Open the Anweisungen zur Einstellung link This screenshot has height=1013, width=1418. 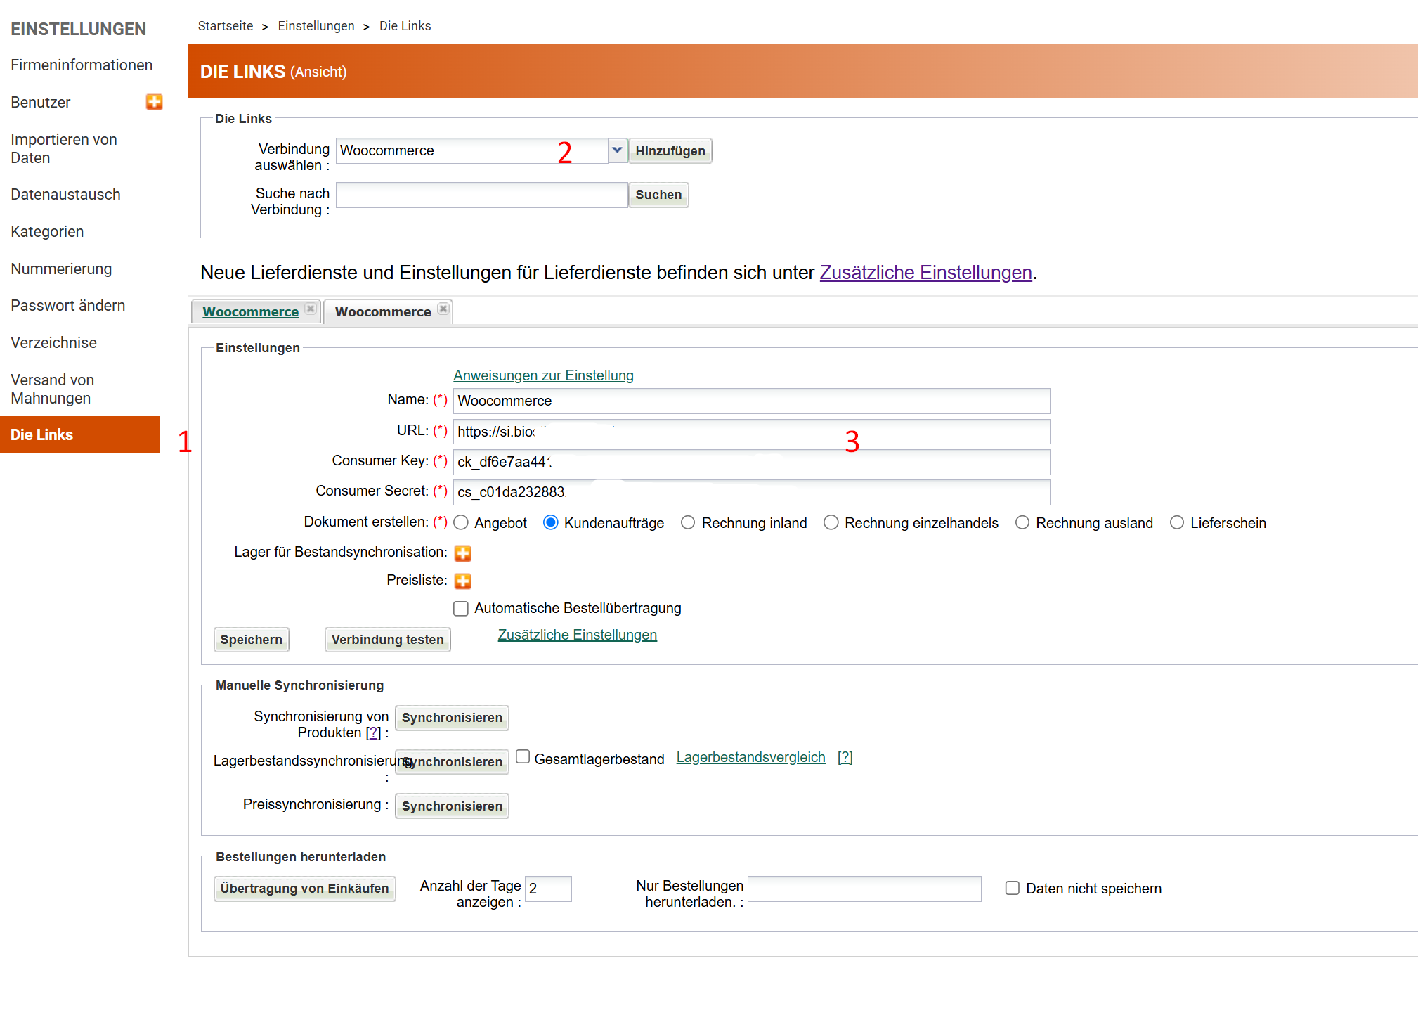543,375
